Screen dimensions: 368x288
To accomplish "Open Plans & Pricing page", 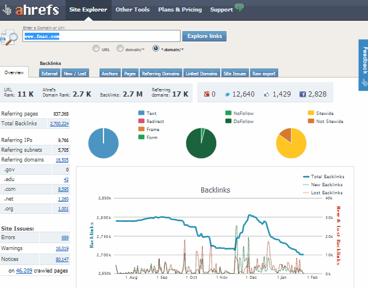I will pyautogui.click(x=180, y=10).
